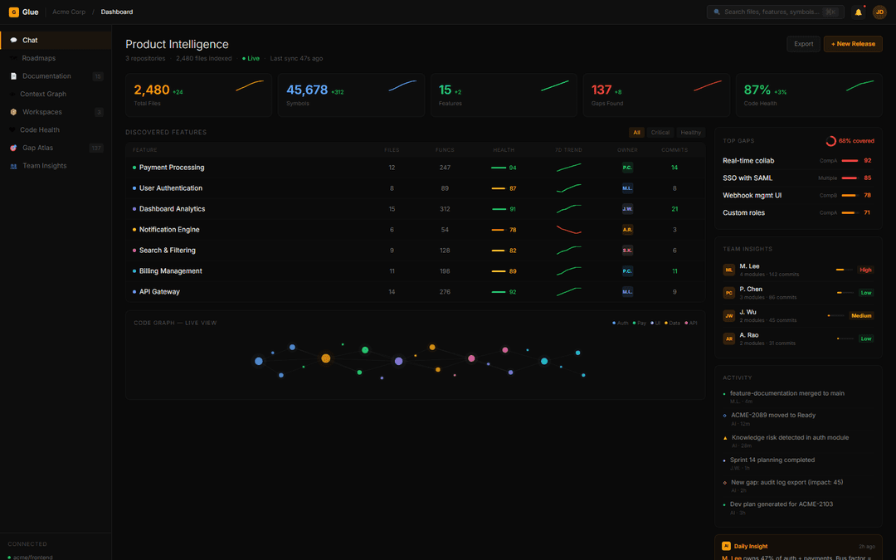
Task: Toggle the Auth category in the code graph legend
Action: click(x=621, y=323)
